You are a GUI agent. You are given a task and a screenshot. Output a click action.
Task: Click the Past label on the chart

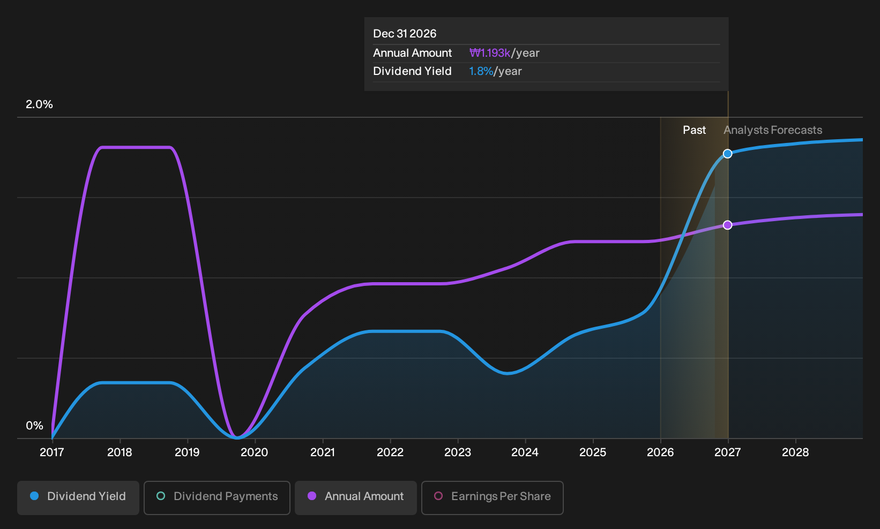tap(694, 130)
